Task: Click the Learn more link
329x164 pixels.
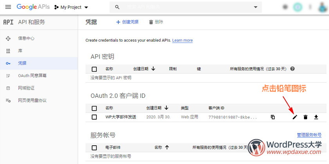Action: click(x=182, y=41)
